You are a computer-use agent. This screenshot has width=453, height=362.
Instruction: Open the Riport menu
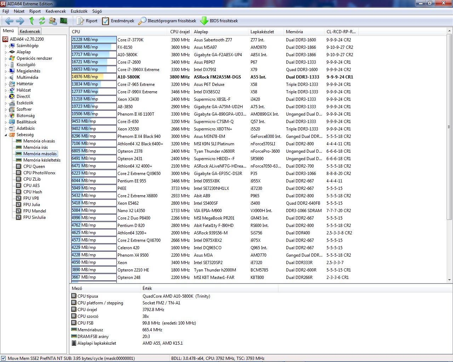tap(35, 11)
